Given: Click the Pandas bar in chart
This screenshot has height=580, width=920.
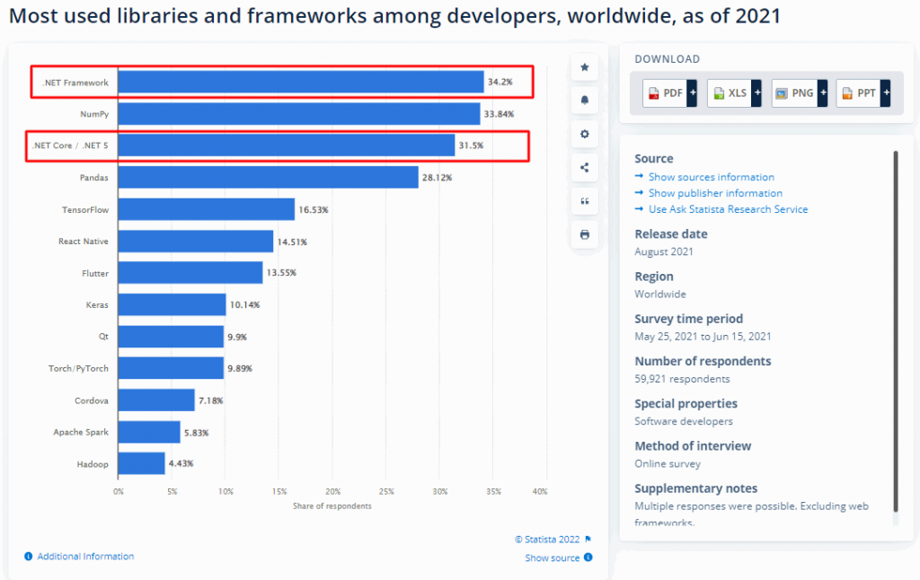Looking at the screenshot, I should [268, 177].
